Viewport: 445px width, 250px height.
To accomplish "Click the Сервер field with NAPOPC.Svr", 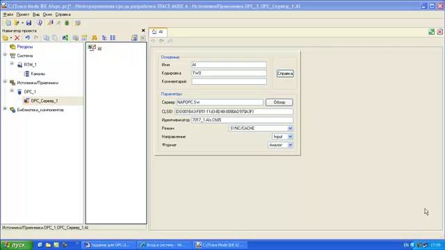I will point(220,102).
